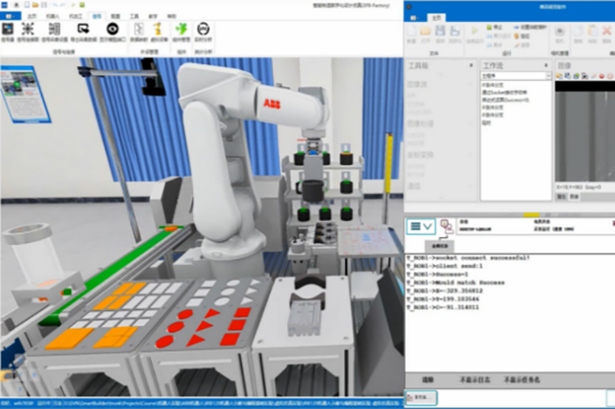Viewport: 615px width, 409px height.
Task: Click the camera icon in vision ribbon
Action: click(x=559, y=32)
